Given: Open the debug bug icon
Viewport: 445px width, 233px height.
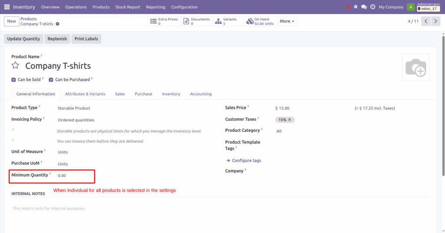Looking at the screenshot, I should pos(355,7).
